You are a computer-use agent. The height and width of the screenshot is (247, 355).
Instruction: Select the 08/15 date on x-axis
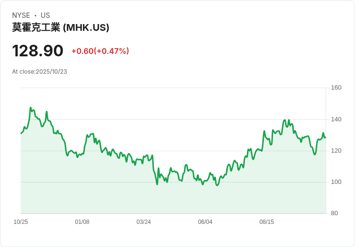(267, 222)
